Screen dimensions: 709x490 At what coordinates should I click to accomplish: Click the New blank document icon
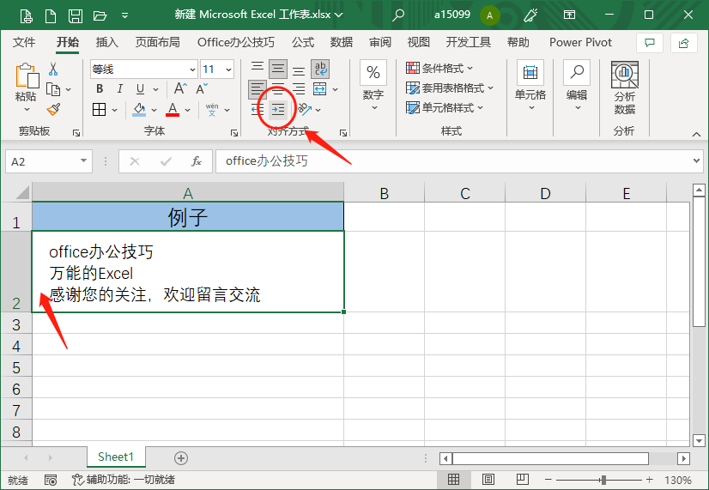pos(51,15)
